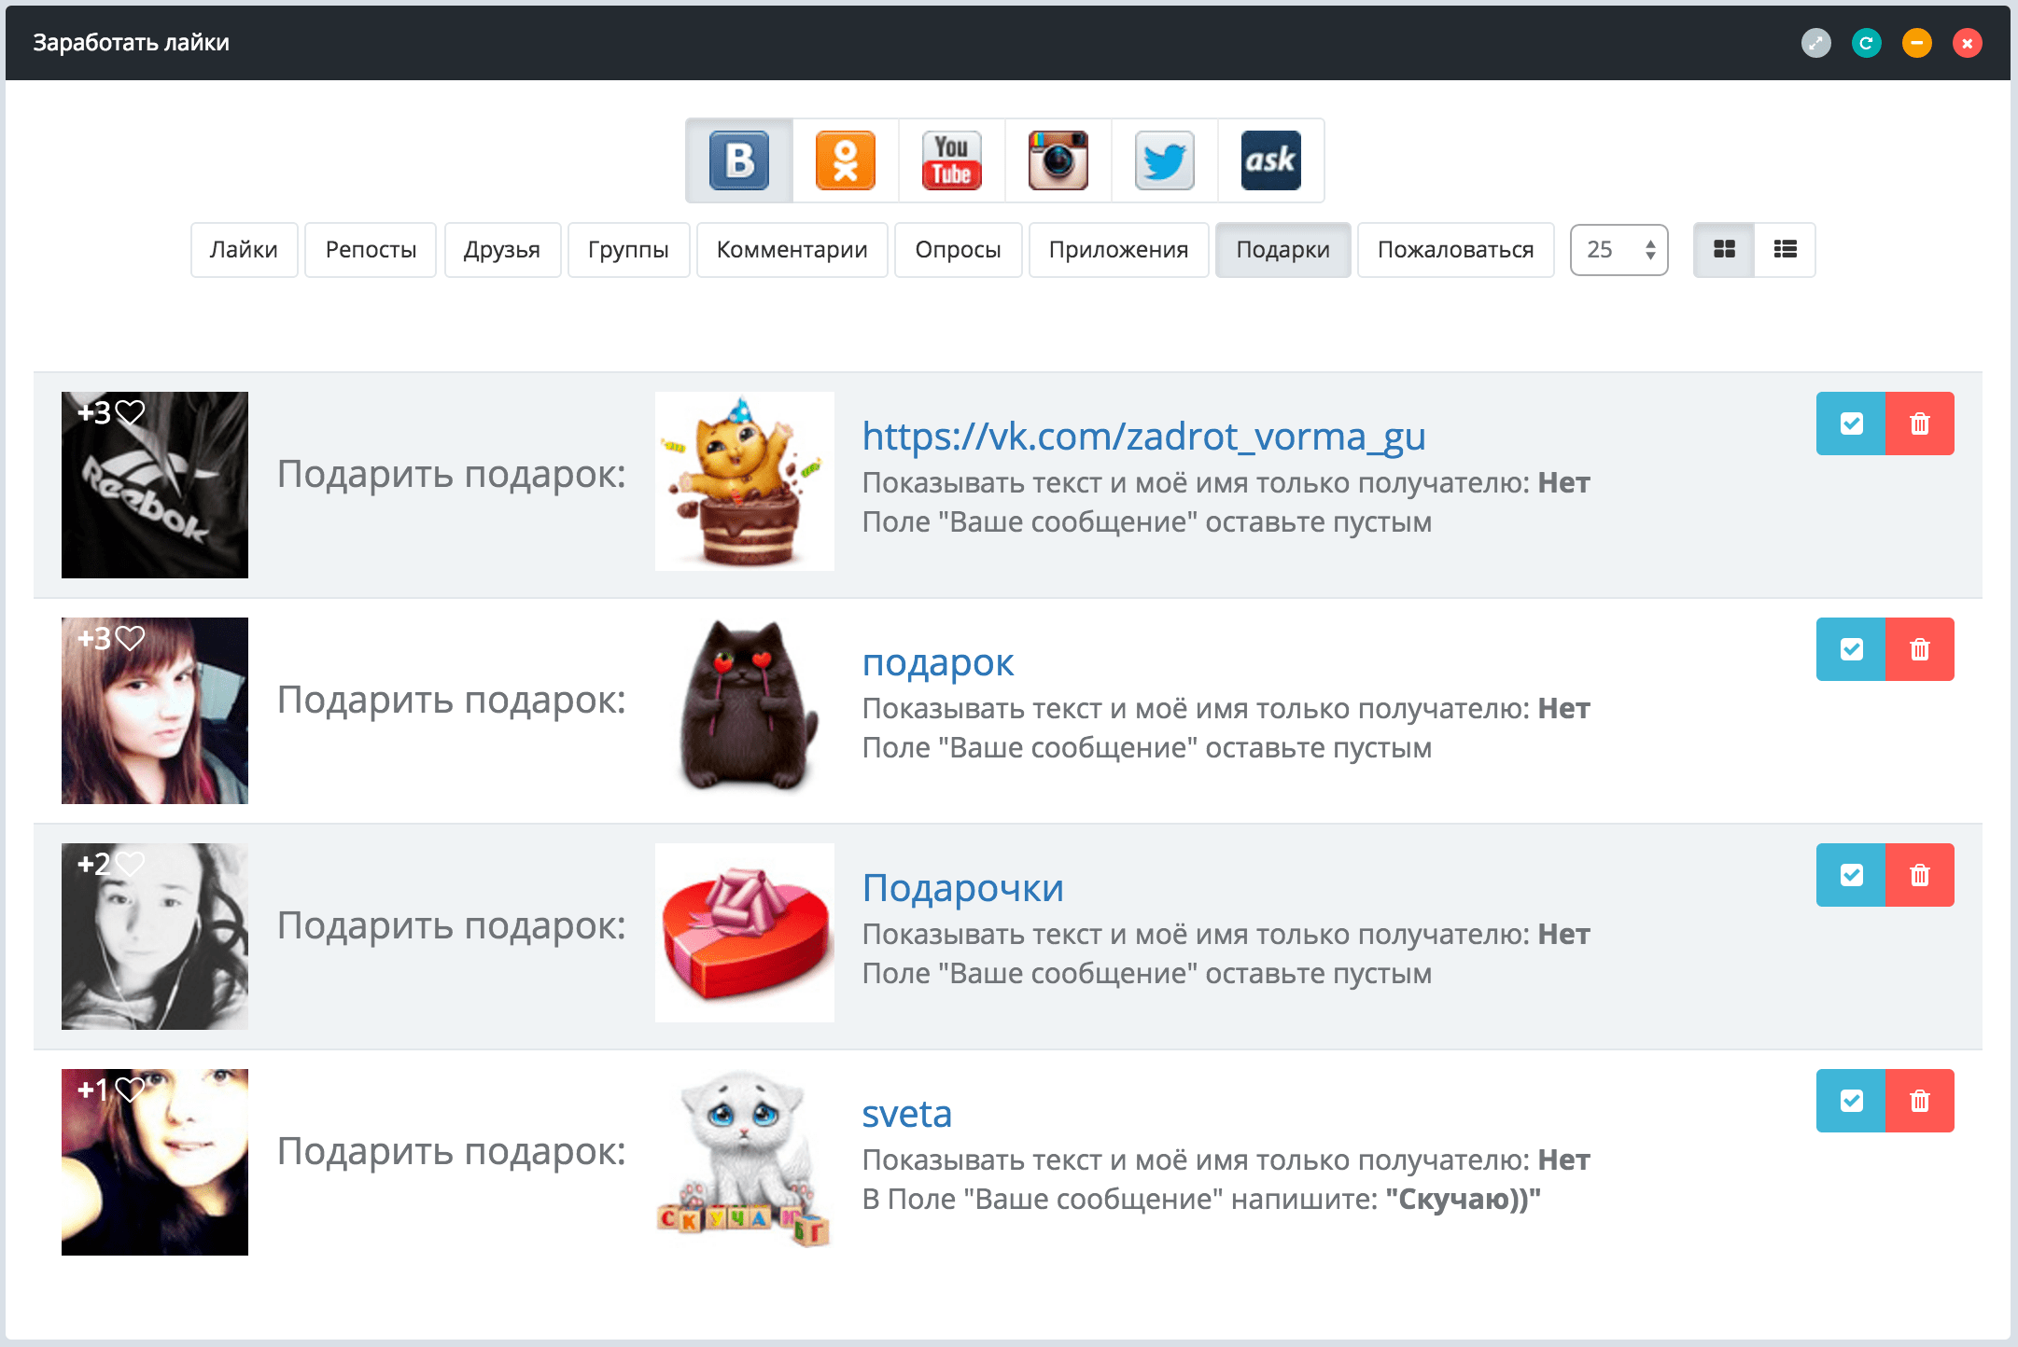The width and height of the screenshot is (2018, 1347).
Task: Pick the ask.fm network icon
Action: coord(1271,160)
